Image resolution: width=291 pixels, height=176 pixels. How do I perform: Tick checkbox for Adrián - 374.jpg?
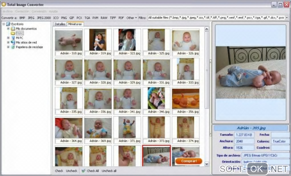tap(175, 141)
